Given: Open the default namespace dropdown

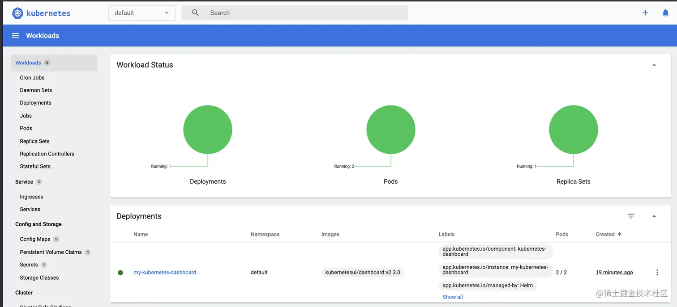Looking at the screenshot, I should (x=141, y=13).
